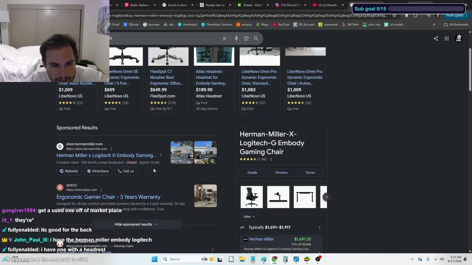
Task: Open the QBooks bookmark
Action: 131,25
